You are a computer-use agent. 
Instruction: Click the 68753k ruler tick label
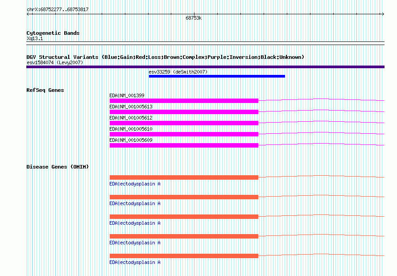194,18
